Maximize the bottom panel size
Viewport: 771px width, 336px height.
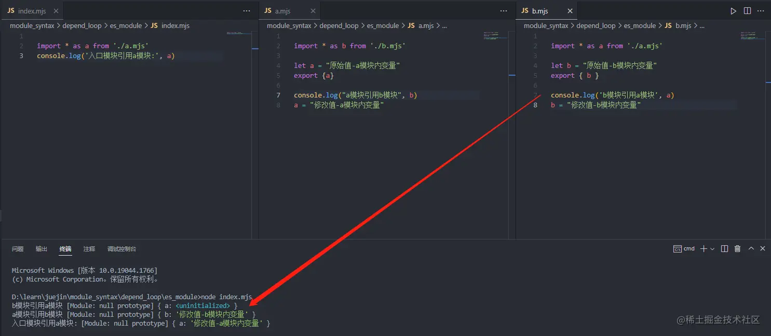tap(751, 249)
